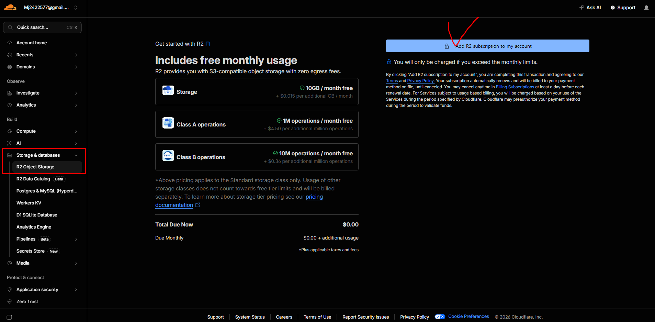Expand the Domains chevron
The width and height of the screenshot is (655, 322).
76,67
